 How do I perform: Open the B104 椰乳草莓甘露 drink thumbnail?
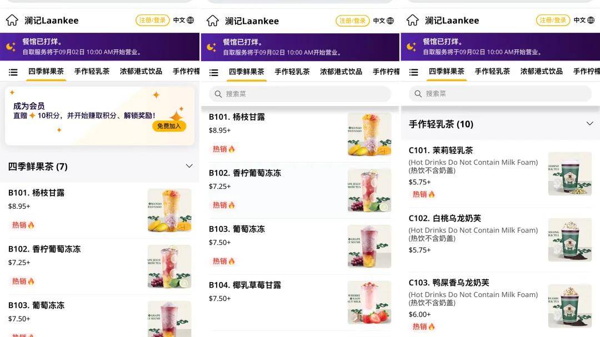click(369, 302)
